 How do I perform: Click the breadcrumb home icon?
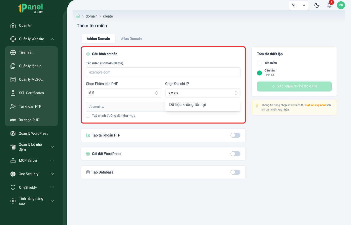click(x=78, y=16)
